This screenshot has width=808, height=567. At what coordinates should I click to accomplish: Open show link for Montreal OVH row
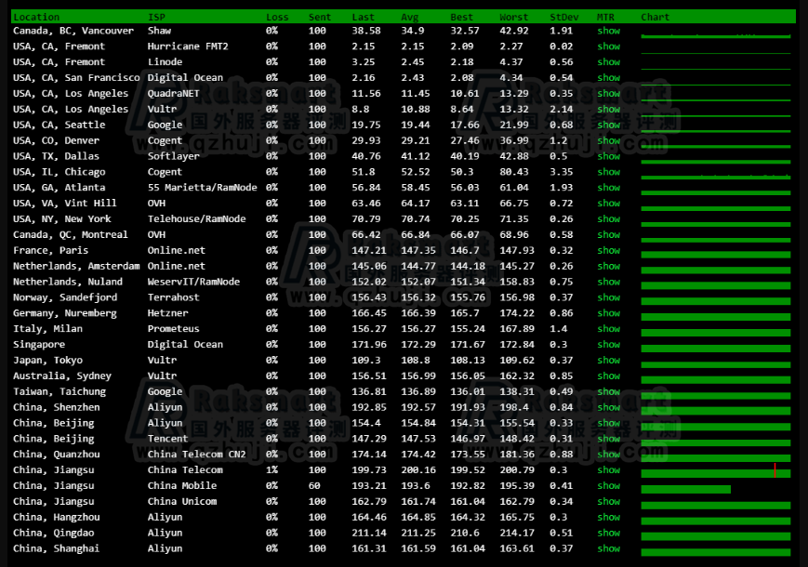609,235
